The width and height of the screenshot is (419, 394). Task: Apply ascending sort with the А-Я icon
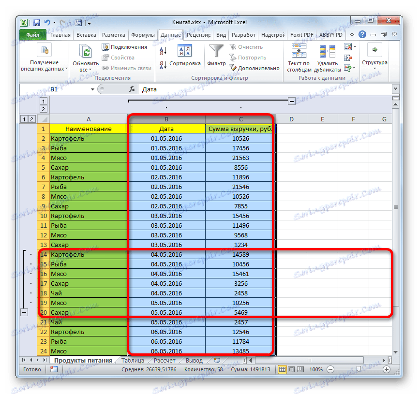pyautogui.click(x=163, y=50)
